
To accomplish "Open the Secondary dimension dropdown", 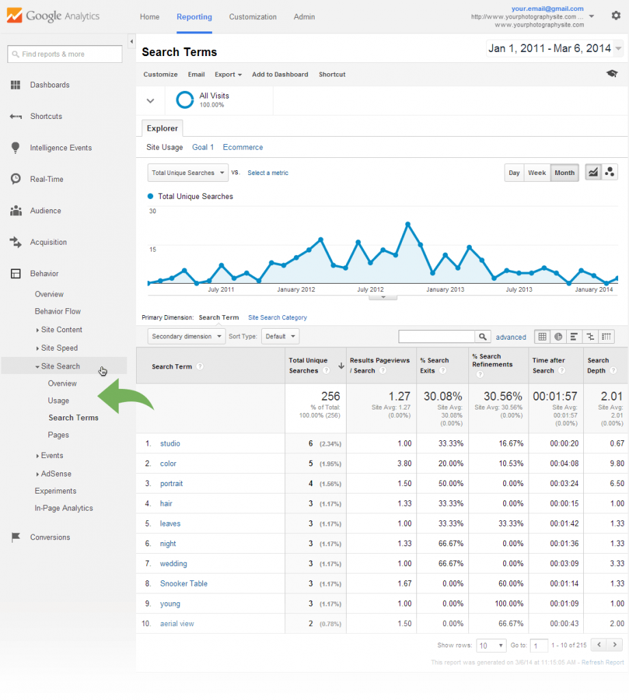I will pos(187,336).
